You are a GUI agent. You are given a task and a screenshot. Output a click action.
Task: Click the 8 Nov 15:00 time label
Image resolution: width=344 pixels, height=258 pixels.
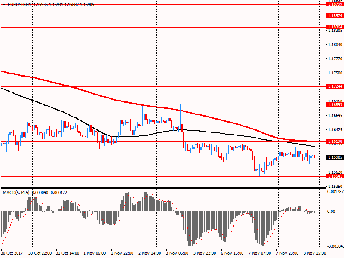pos(315,253)
